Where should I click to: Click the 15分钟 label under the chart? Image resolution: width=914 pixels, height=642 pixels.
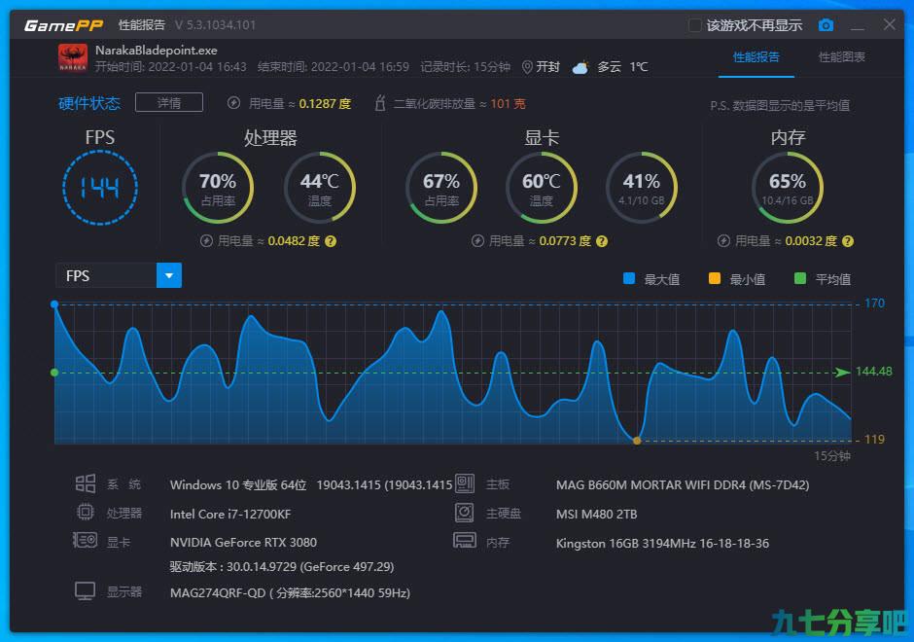point(831,455)
